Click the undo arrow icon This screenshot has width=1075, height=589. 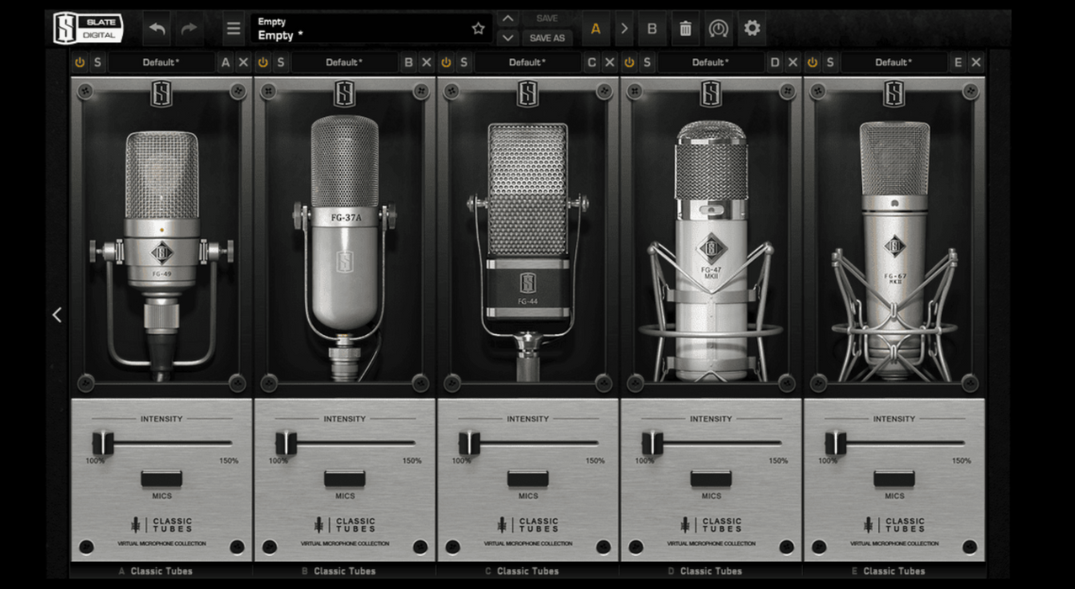click(x=157, y=29)
